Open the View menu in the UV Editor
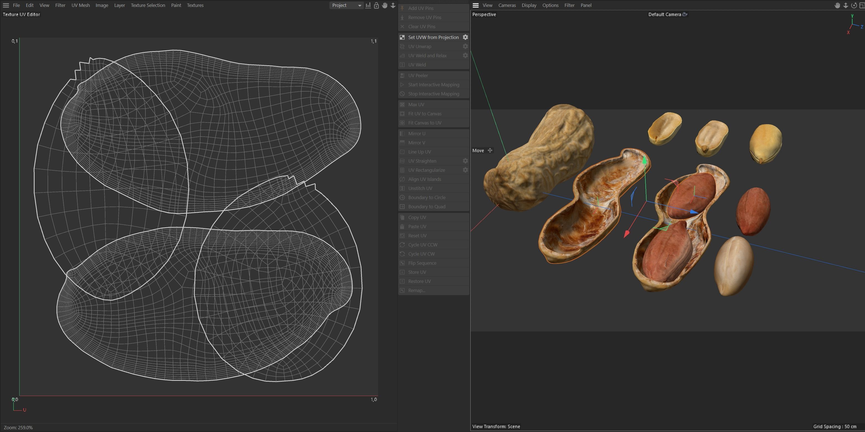 44,5
